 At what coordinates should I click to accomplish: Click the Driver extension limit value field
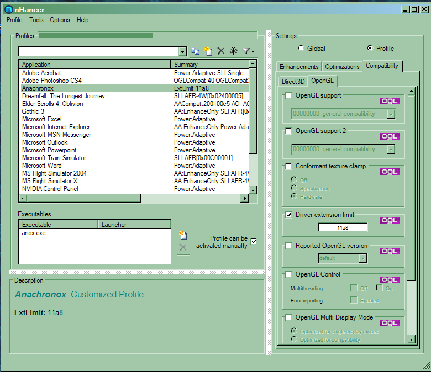tap(343, 227)
